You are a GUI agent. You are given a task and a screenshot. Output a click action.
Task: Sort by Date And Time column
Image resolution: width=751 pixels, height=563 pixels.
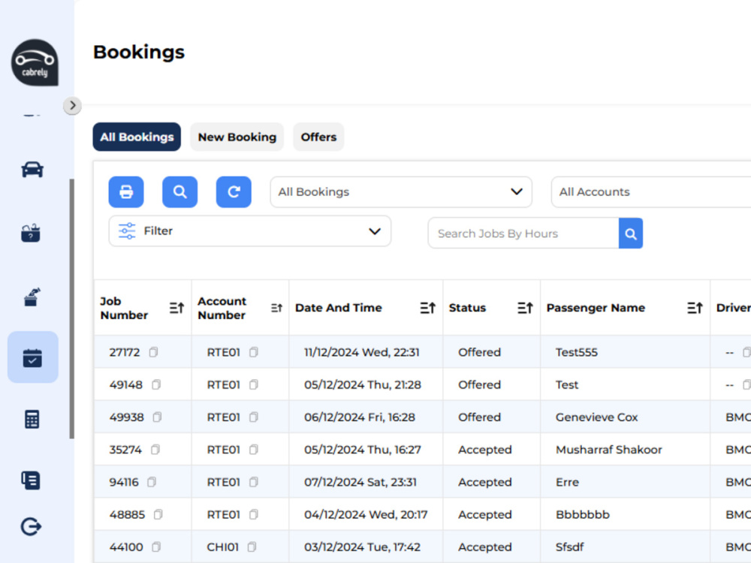(x=428, y=308)
